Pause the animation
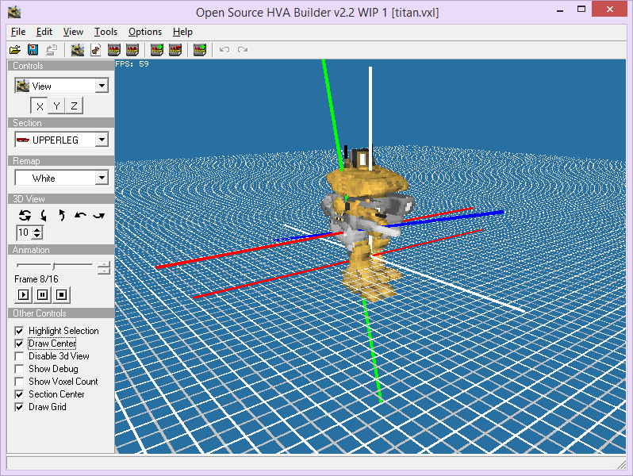The image size is (633, 476). coord(42,295)
